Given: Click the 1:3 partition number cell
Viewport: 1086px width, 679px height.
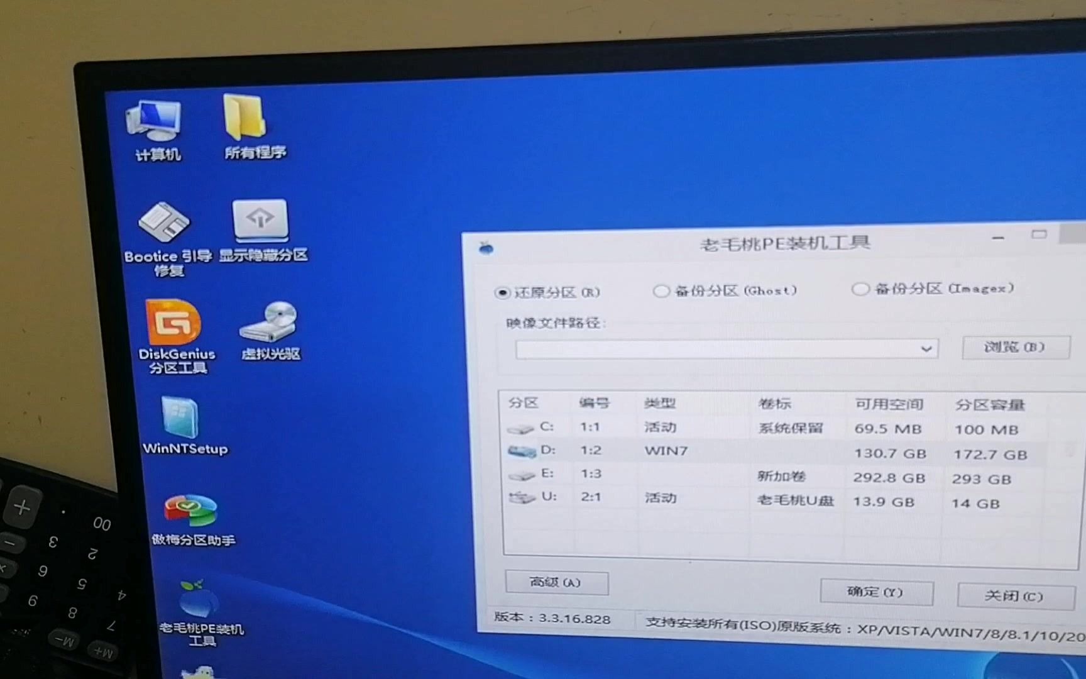Looking at the screenshot, I should 591,473.
